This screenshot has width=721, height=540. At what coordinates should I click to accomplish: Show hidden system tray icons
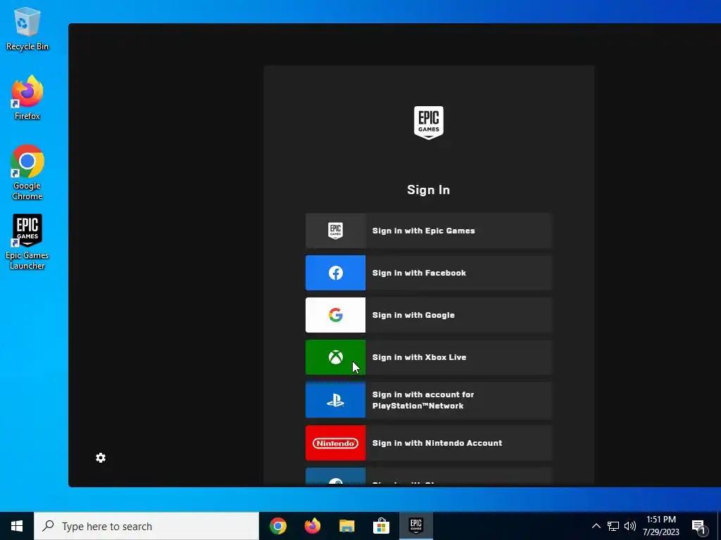tap(596, 526)
